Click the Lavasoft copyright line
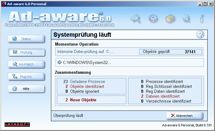The image size is (215, 131). tap(59, 25)
